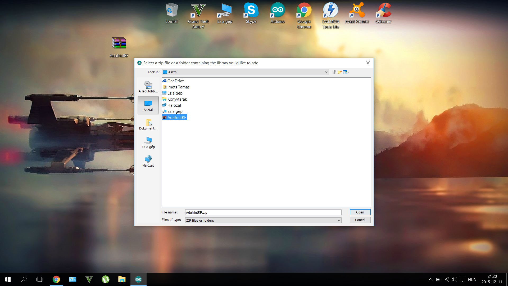Expand the Files of type dropdown
The width and height of the screenshot is (508, 286).
339,220
